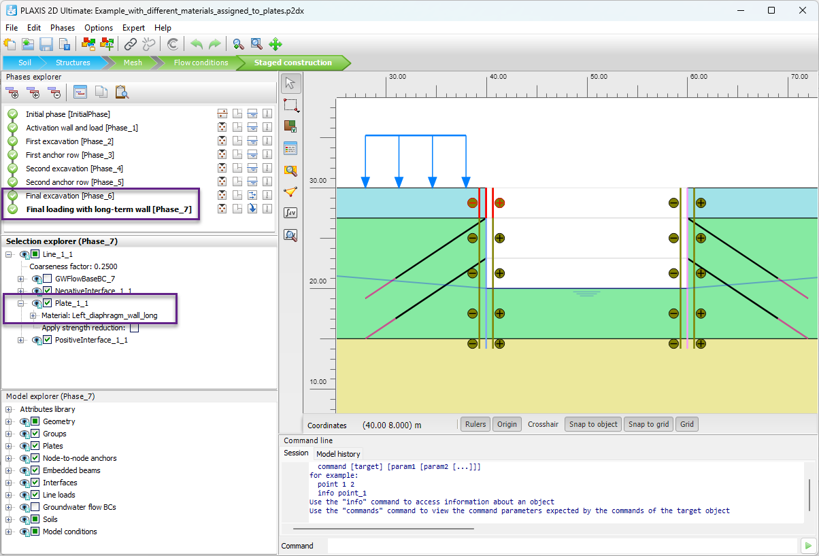Enable the GWFlowBaseBC_7 checkbox
The width and height of the screenshot is (819, 556).
pos(48,279)
